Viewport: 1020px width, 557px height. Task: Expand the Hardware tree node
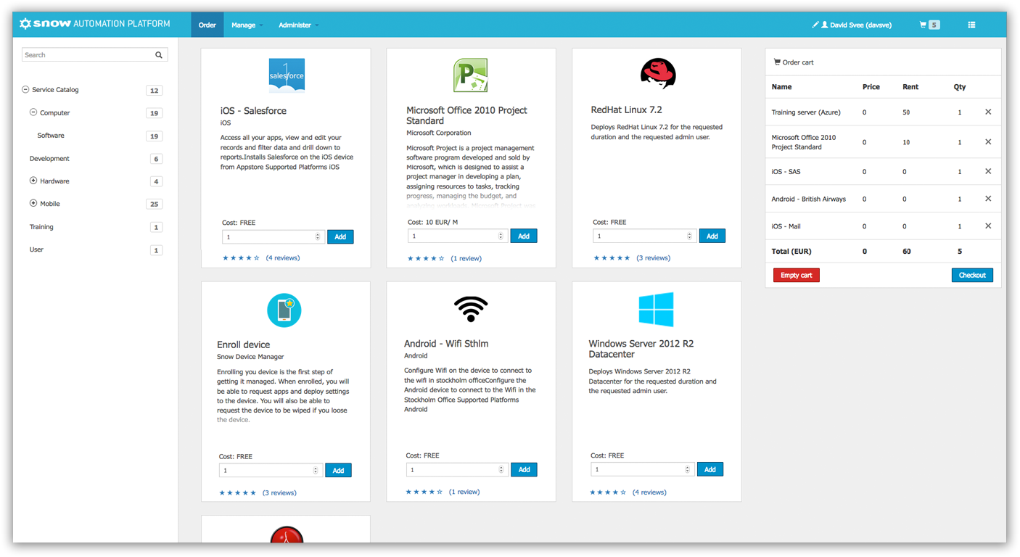tap(33, 181)
